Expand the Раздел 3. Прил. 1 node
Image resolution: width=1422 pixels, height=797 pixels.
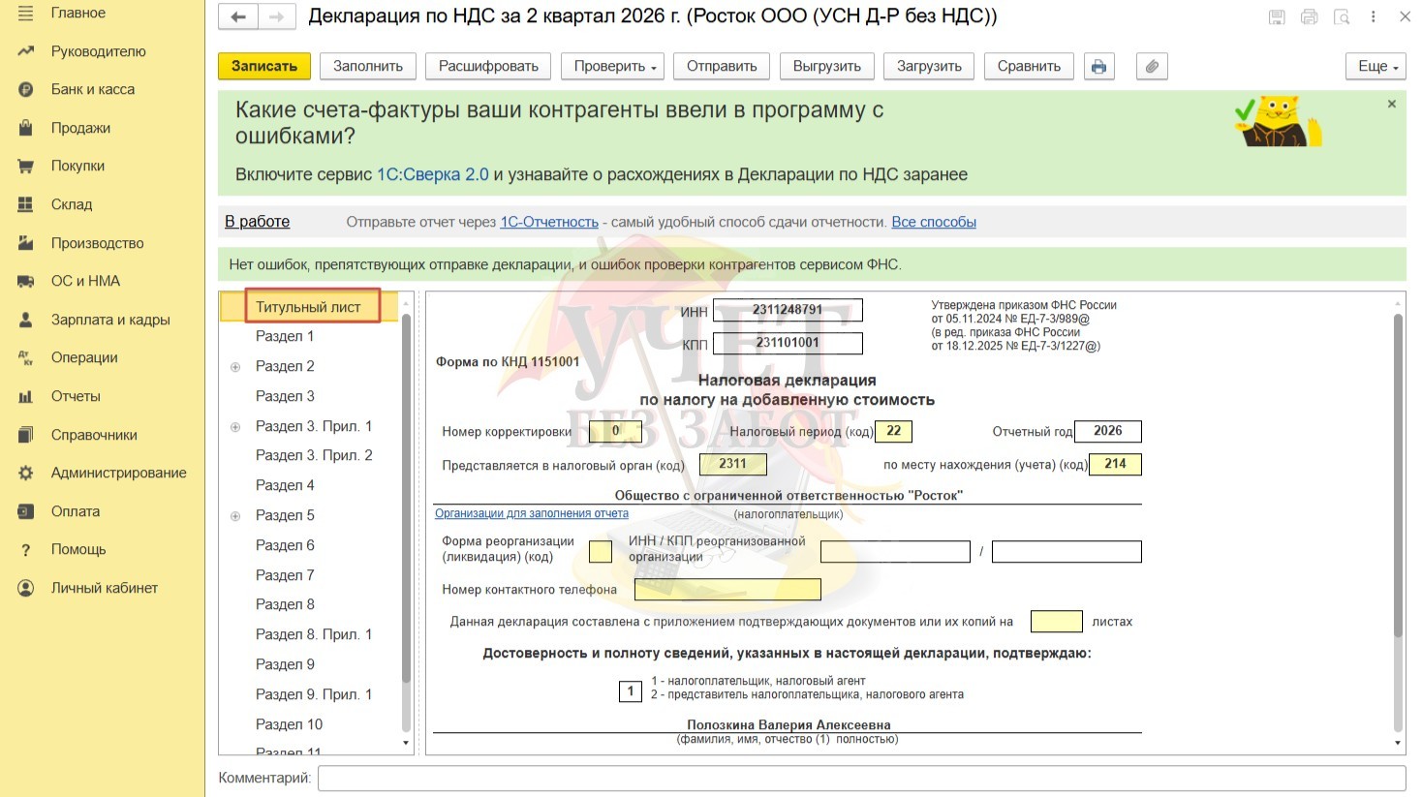[x=235, y=427]
